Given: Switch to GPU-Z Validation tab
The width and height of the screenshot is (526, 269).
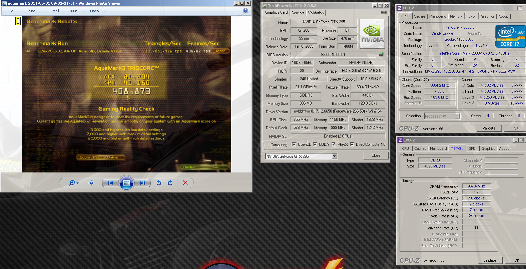Looking at the screenshot, I should 316,13.
